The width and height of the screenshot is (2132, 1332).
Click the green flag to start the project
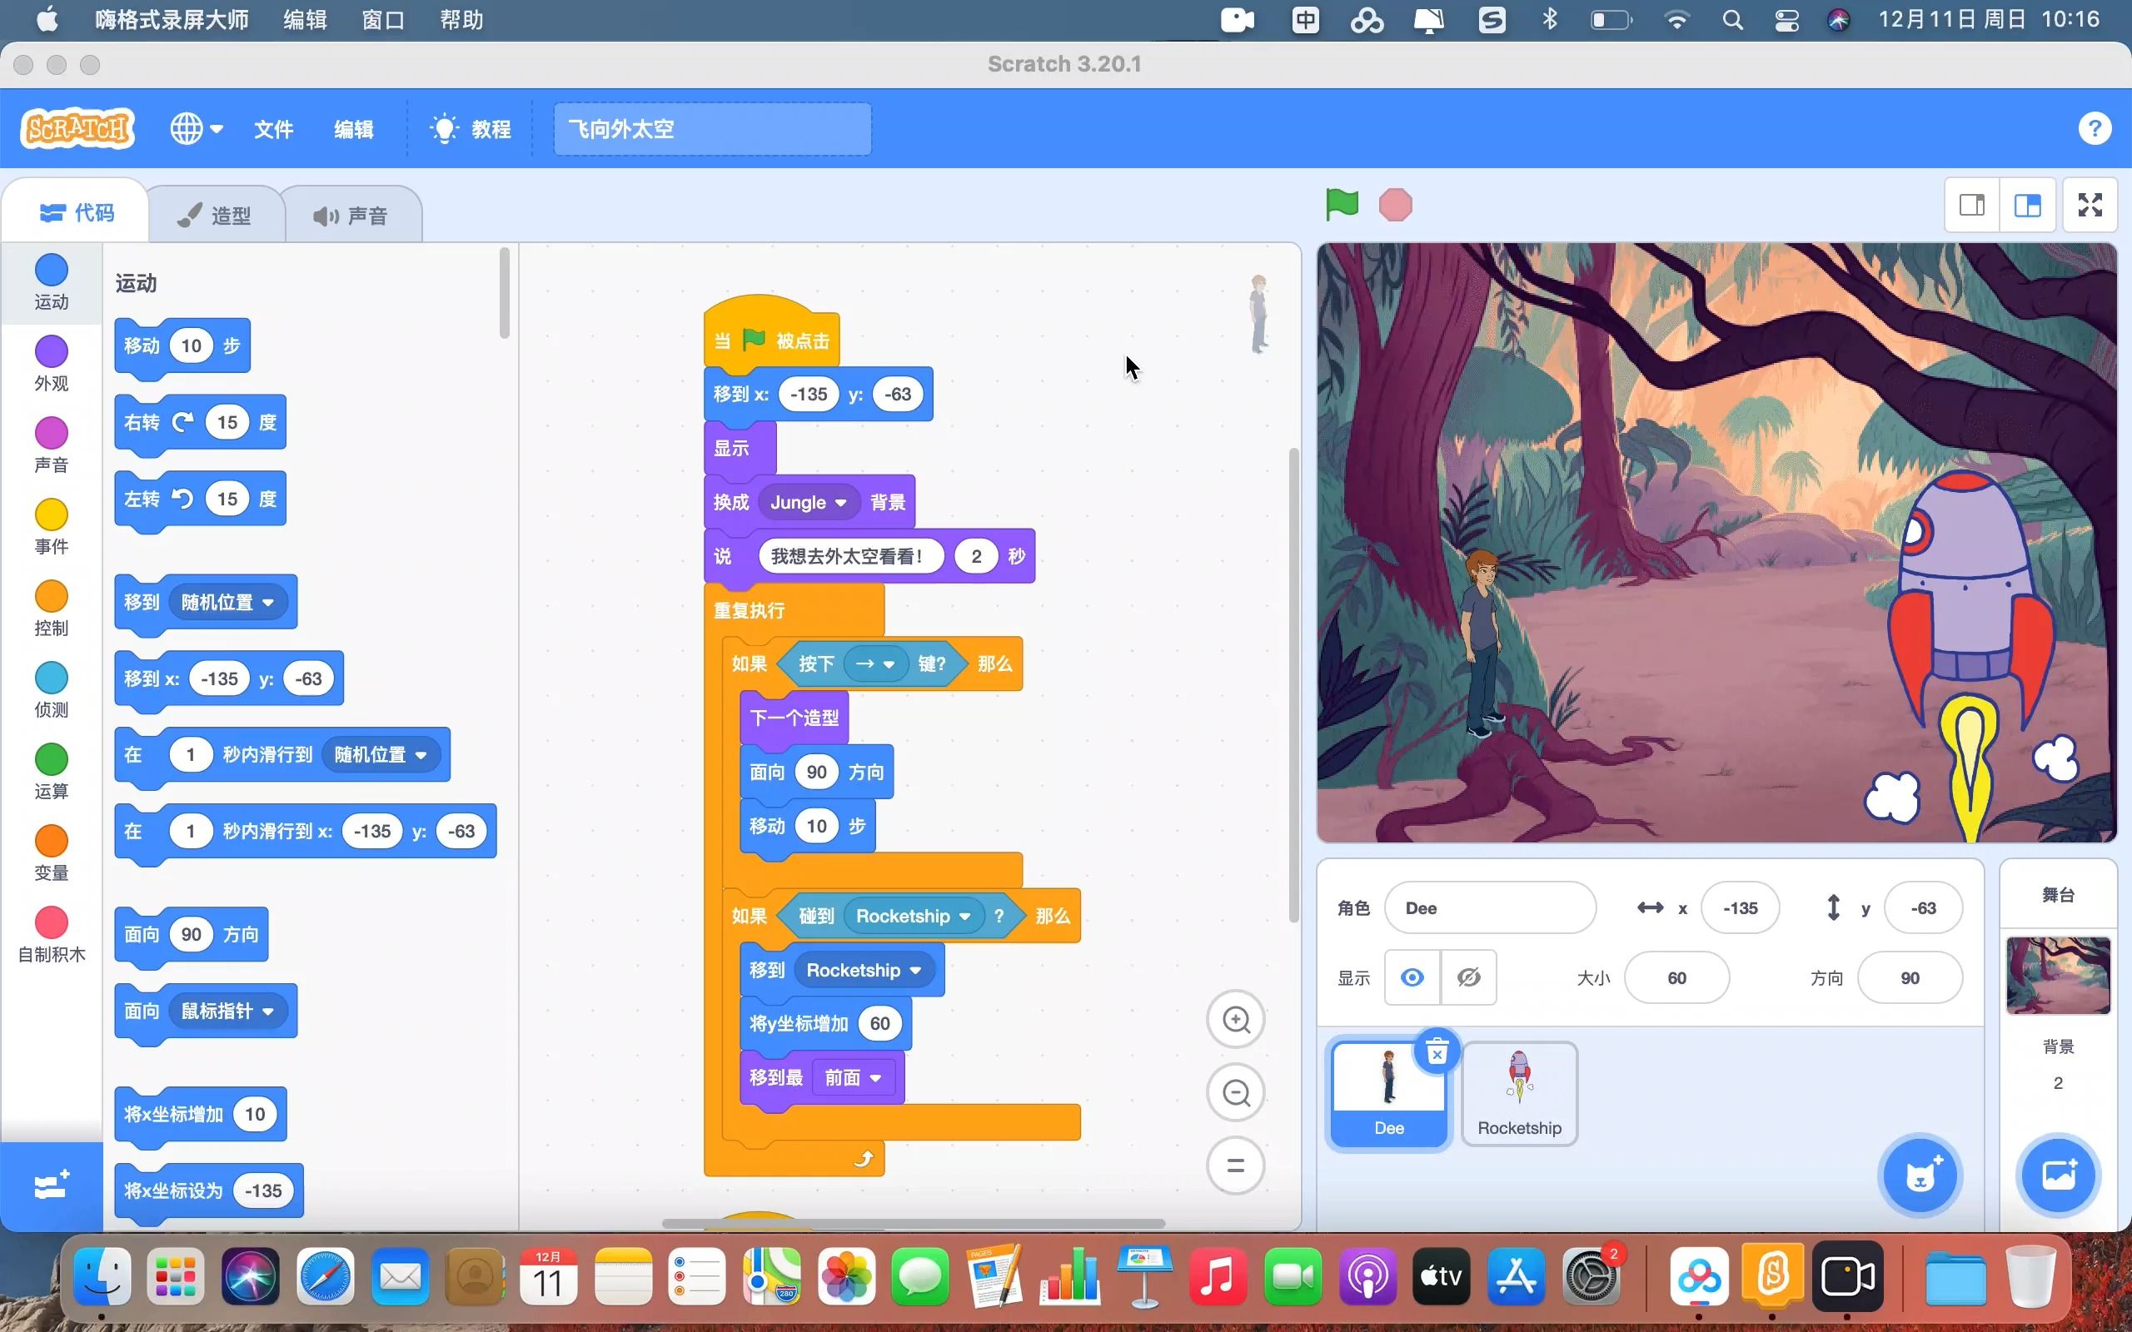(x=1342, y=205)
